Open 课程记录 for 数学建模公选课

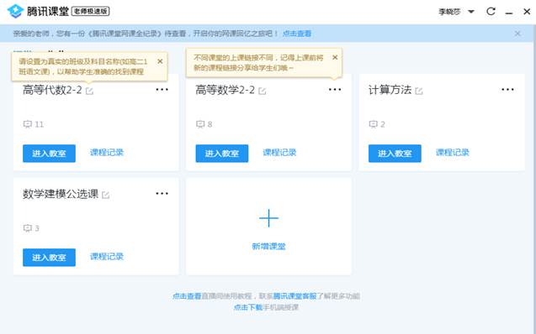[x=107, y=256]
